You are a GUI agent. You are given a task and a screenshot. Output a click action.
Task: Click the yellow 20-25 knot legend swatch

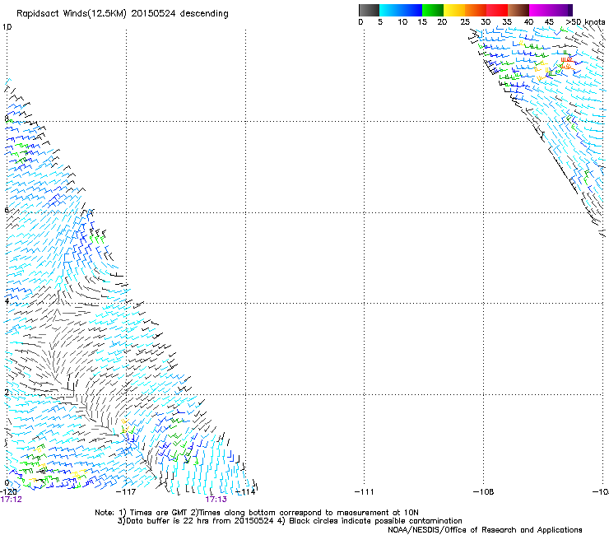coord(454,10)
